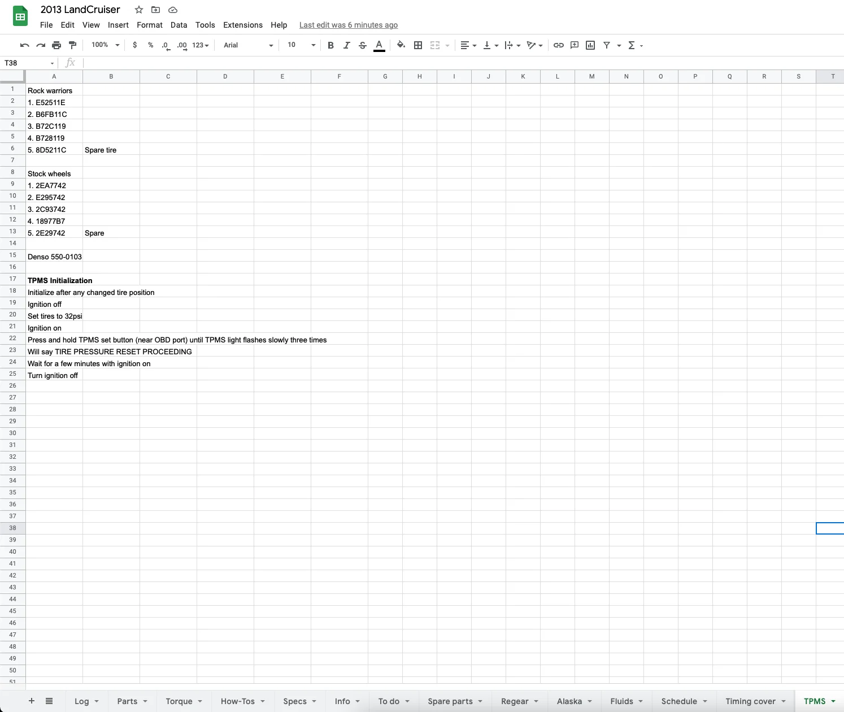Toggle italic formatting
Screen dimensions: 844x712
[346, 45]
